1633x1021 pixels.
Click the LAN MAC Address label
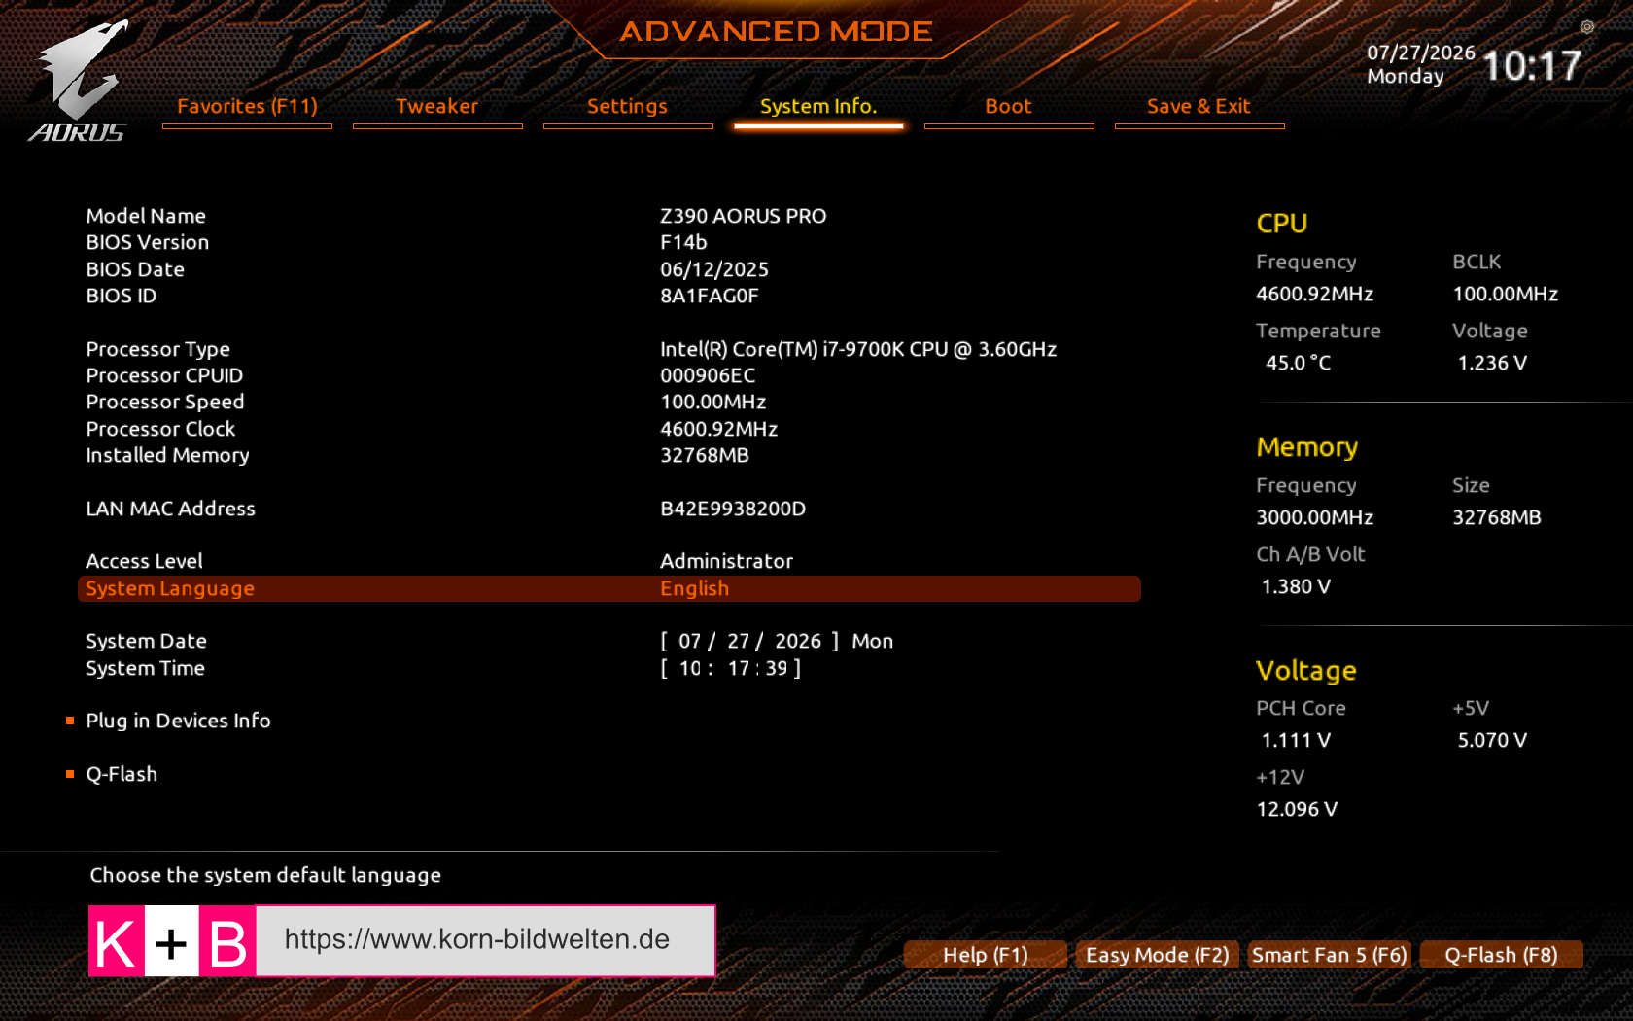click(x=170, y=509)
